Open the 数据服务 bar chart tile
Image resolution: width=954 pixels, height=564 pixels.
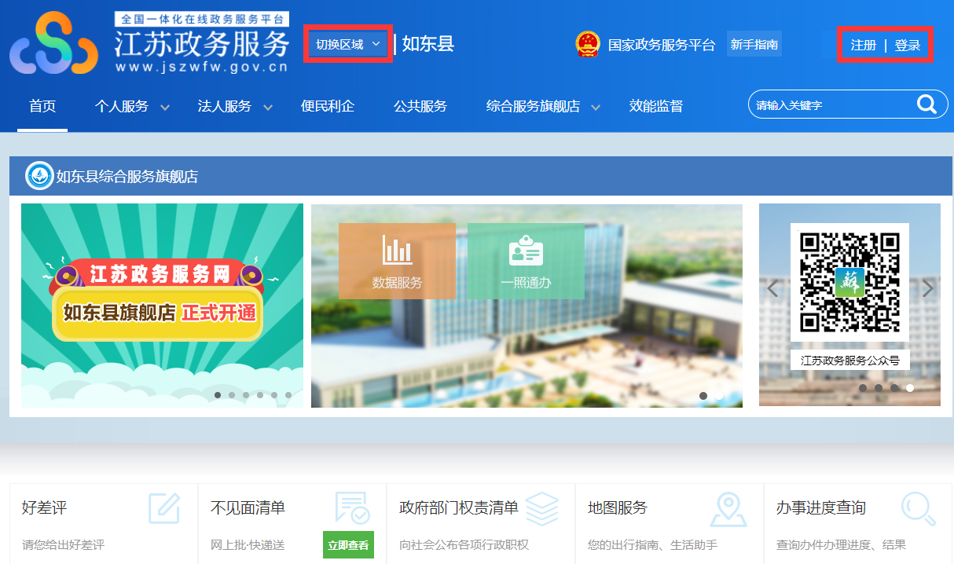(397, 261)
